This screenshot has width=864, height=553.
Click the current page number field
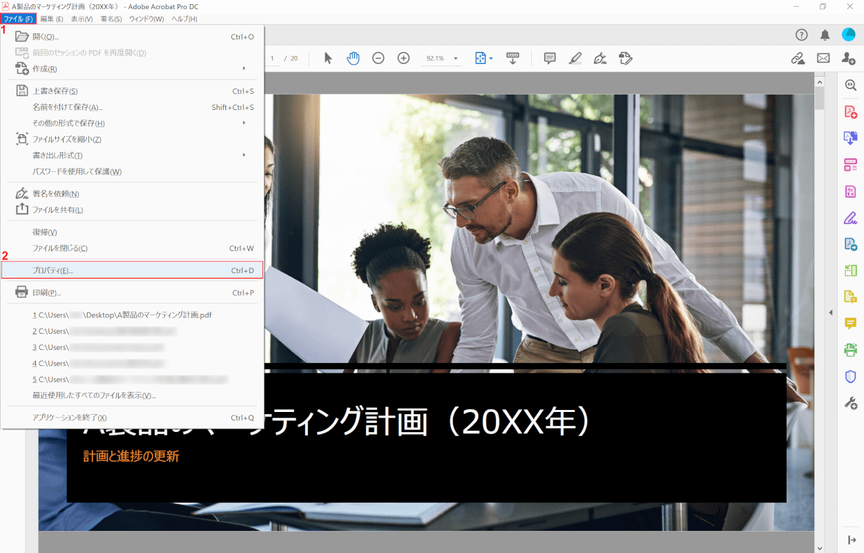pos(273,59)
